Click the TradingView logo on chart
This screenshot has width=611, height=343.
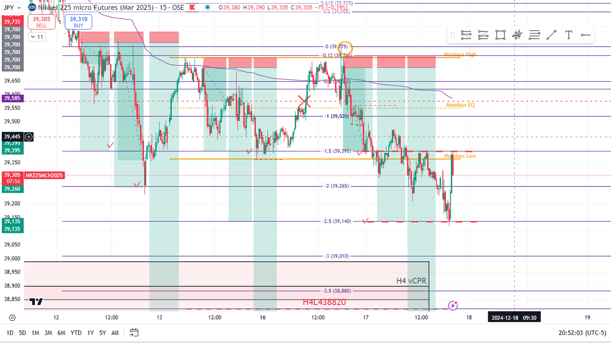[x=36, y=302]
